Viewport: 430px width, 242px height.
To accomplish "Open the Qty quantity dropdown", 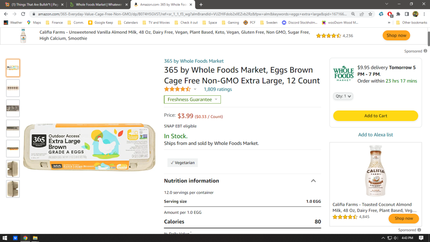I will click(x=343, y=96).
